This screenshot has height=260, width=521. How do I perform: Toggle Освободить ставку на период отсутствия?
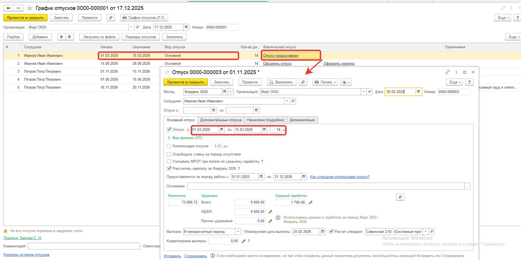(x=169, y=154)
